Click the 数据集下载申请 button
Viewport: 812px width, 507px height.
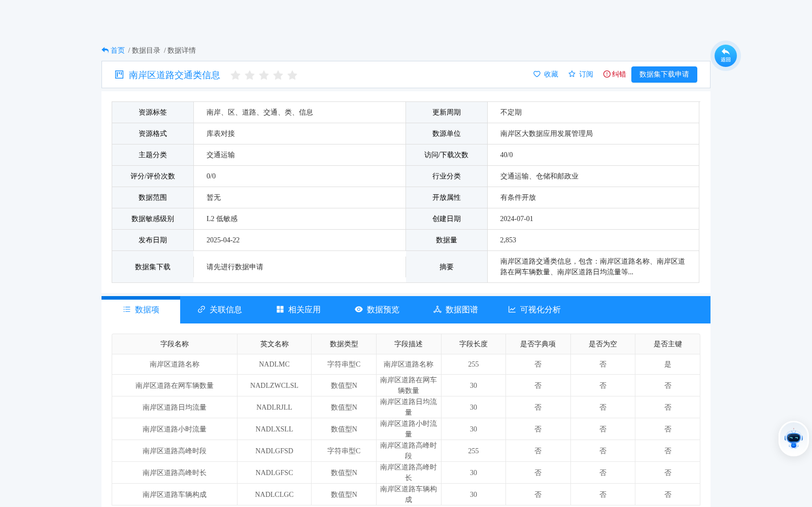coord(664,75)
